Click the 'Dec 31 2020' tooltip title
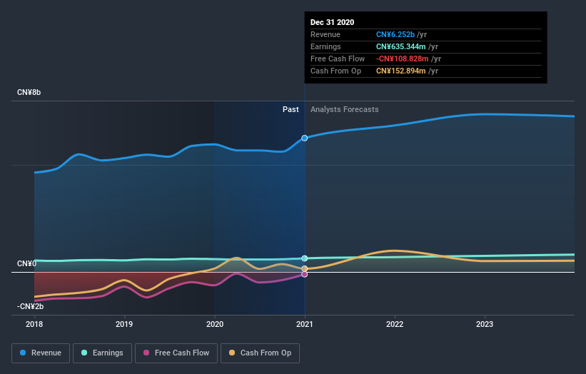The width and height of the screenshot is (586, 374). click(332, 22)
